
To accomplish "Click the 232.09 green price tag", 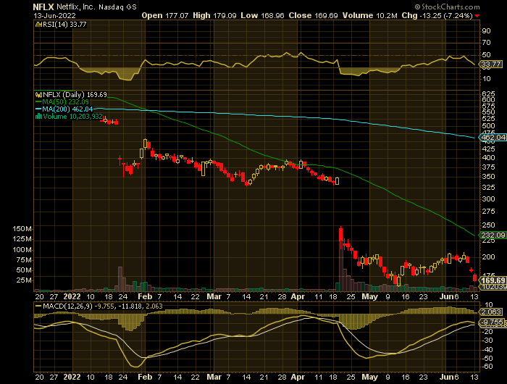I will 493,235.
